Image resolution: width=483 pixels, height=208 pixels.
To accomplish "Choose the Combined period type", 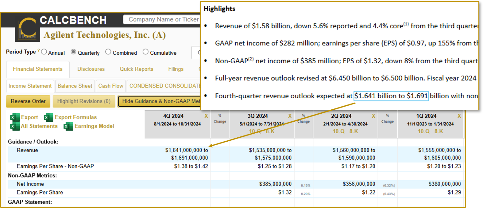I will (x=108, y=52).
